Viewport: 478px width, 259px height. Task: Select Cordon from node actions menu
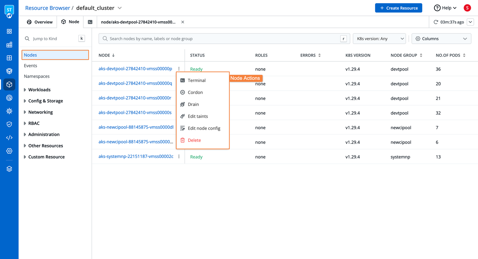tap(195, 92)
